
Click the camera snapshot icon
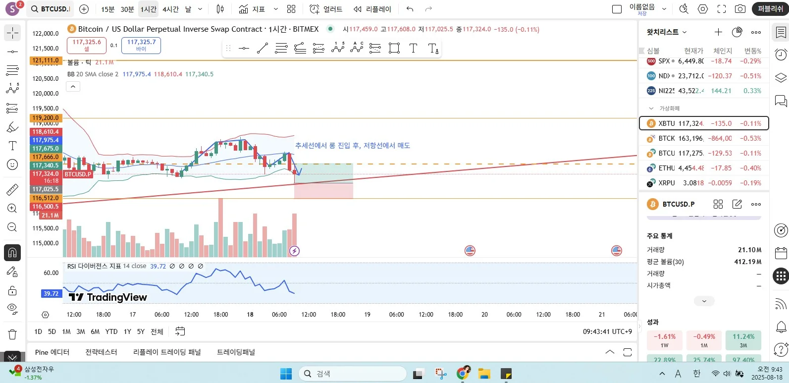tap(740, 9)
